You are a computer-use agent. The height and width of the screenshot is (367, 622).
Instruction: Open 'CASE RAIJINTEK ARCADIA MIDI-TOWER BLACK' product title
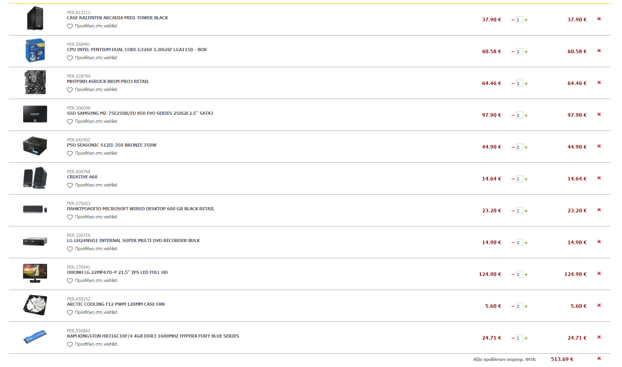click(117, 18)
